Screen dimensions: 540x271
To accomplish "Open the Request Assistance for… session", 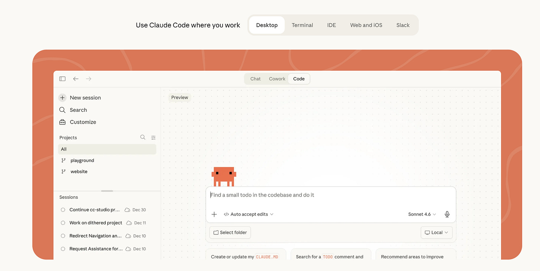I will pyautogui.click(x=96, y=249).
